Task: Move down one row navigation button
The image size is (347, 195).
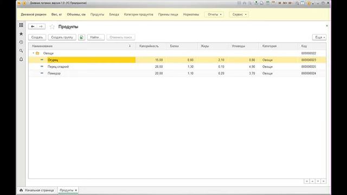Action: [x=318, y=181]
